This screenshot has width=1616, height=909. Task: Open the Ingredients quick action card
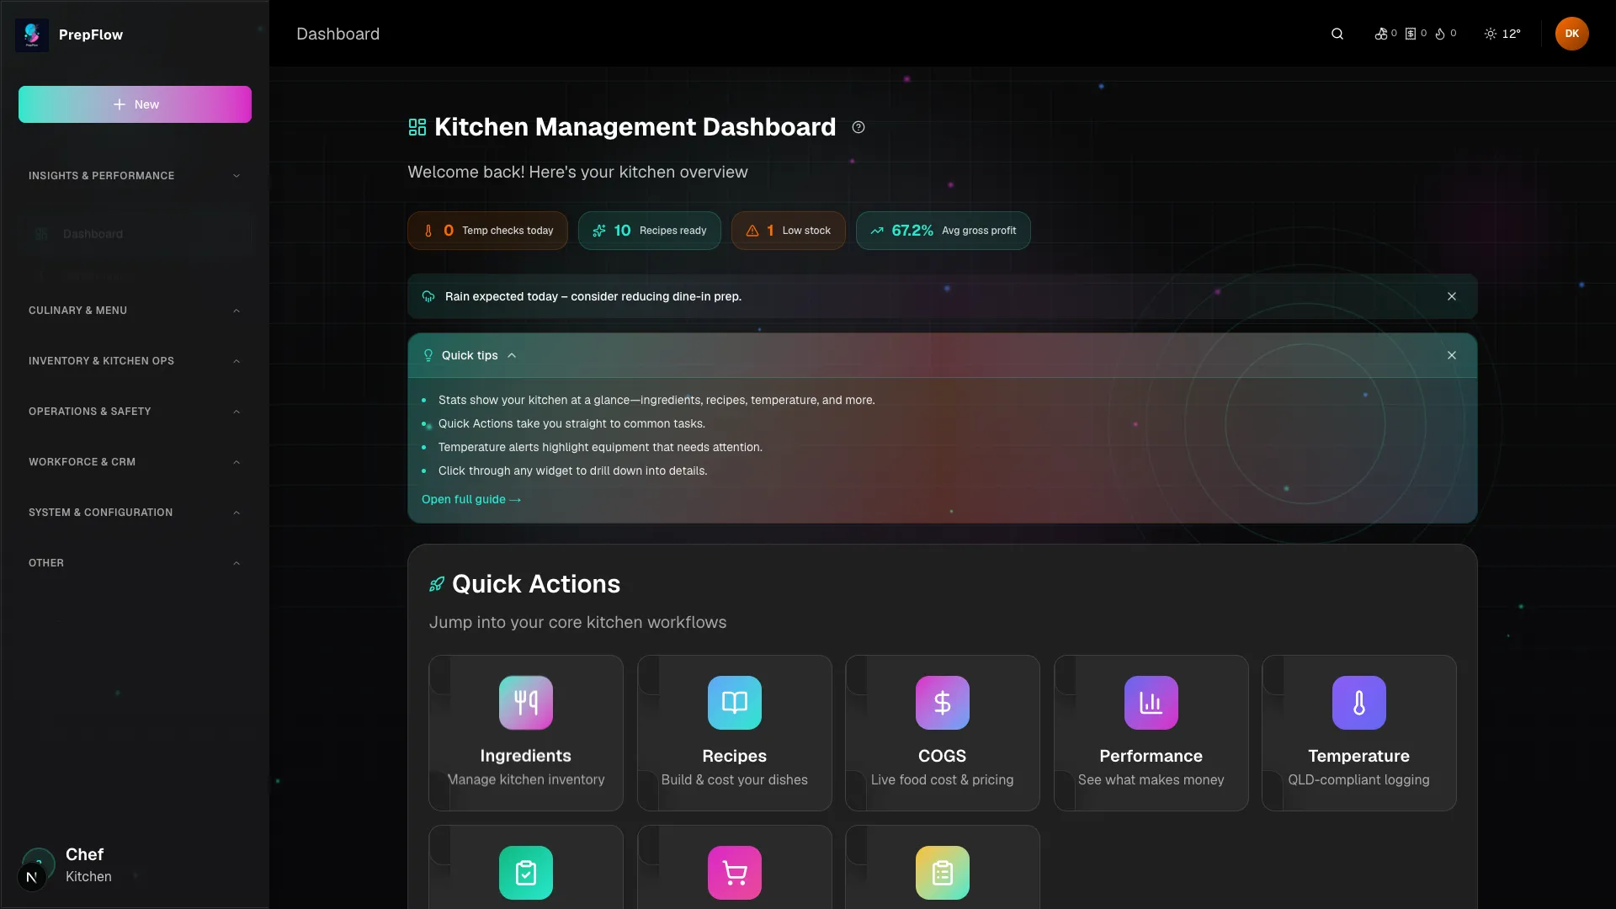(526, 733)
